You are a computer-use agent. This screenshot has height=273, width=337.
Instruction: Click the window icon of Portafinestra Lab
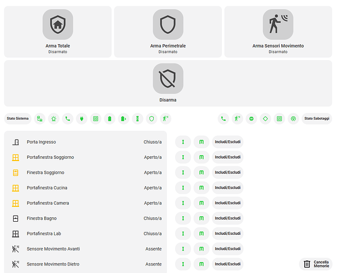coord(15,234)
